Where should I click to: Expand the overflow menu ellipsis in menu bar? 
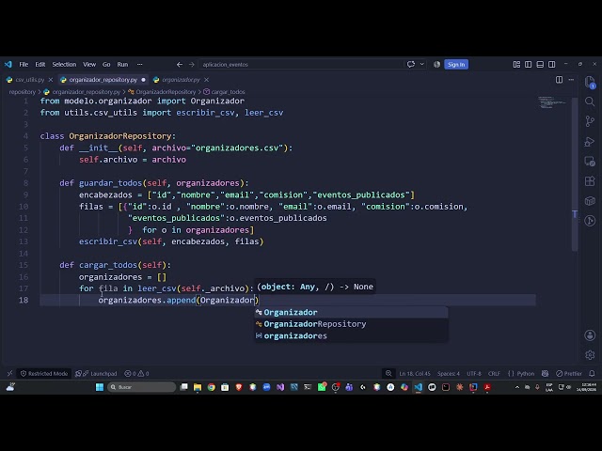[140, 65]
